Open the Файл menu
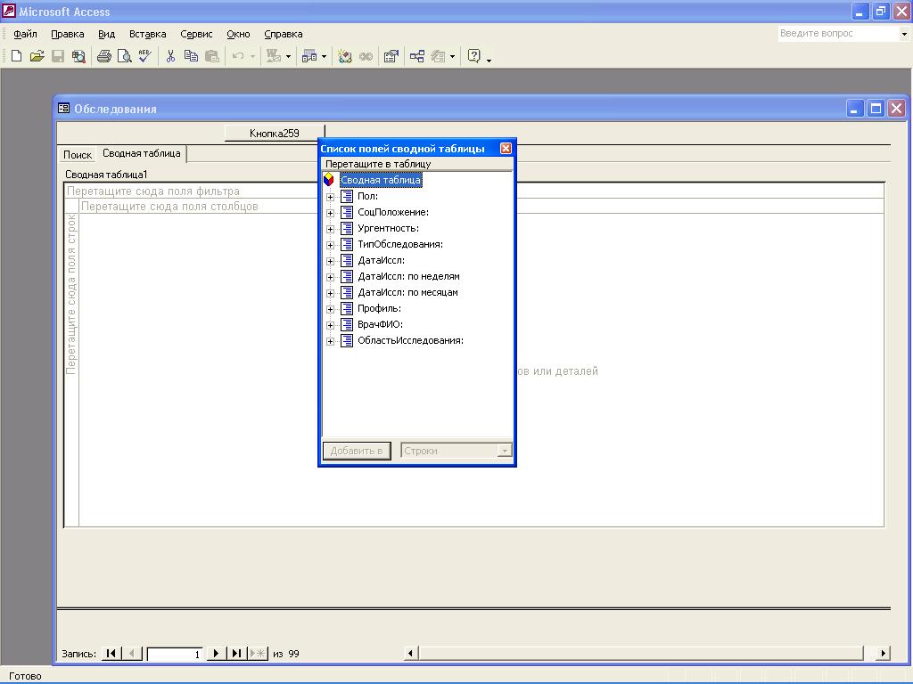This screenshot has width=913, height=684. [25, 34]
